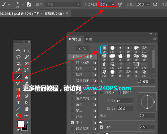Click the Clone Stamp tool
Screen dimensions: 167x134
pyautogui.click(x=27, y=76)
